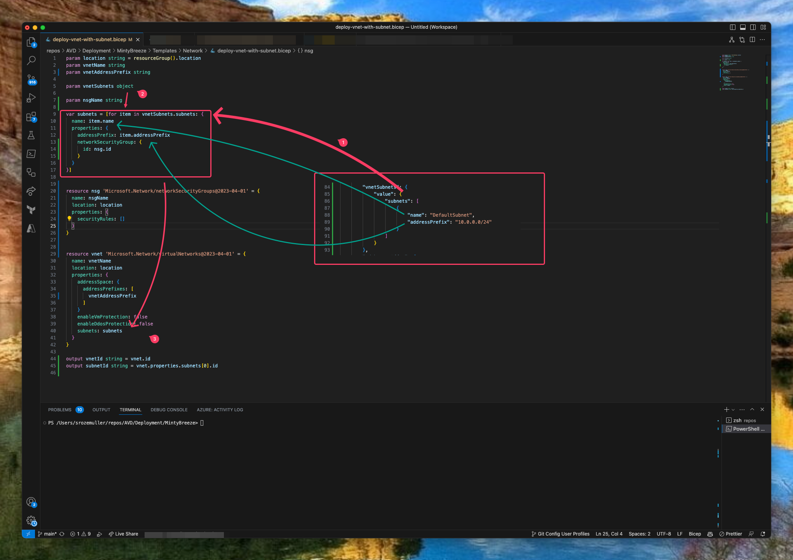The height and width of the screenshot is (560, 793).
Task: Open terminal panel more actions ellipsis menu
Action: (742, 409)
